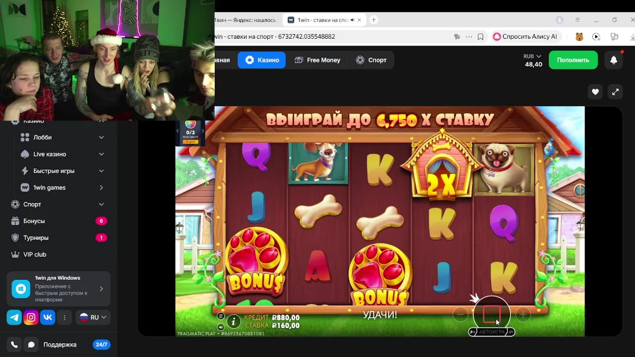Open the Instagram social icon
Image resolution: width=635 pixels, height=357 pixels.
31,317
